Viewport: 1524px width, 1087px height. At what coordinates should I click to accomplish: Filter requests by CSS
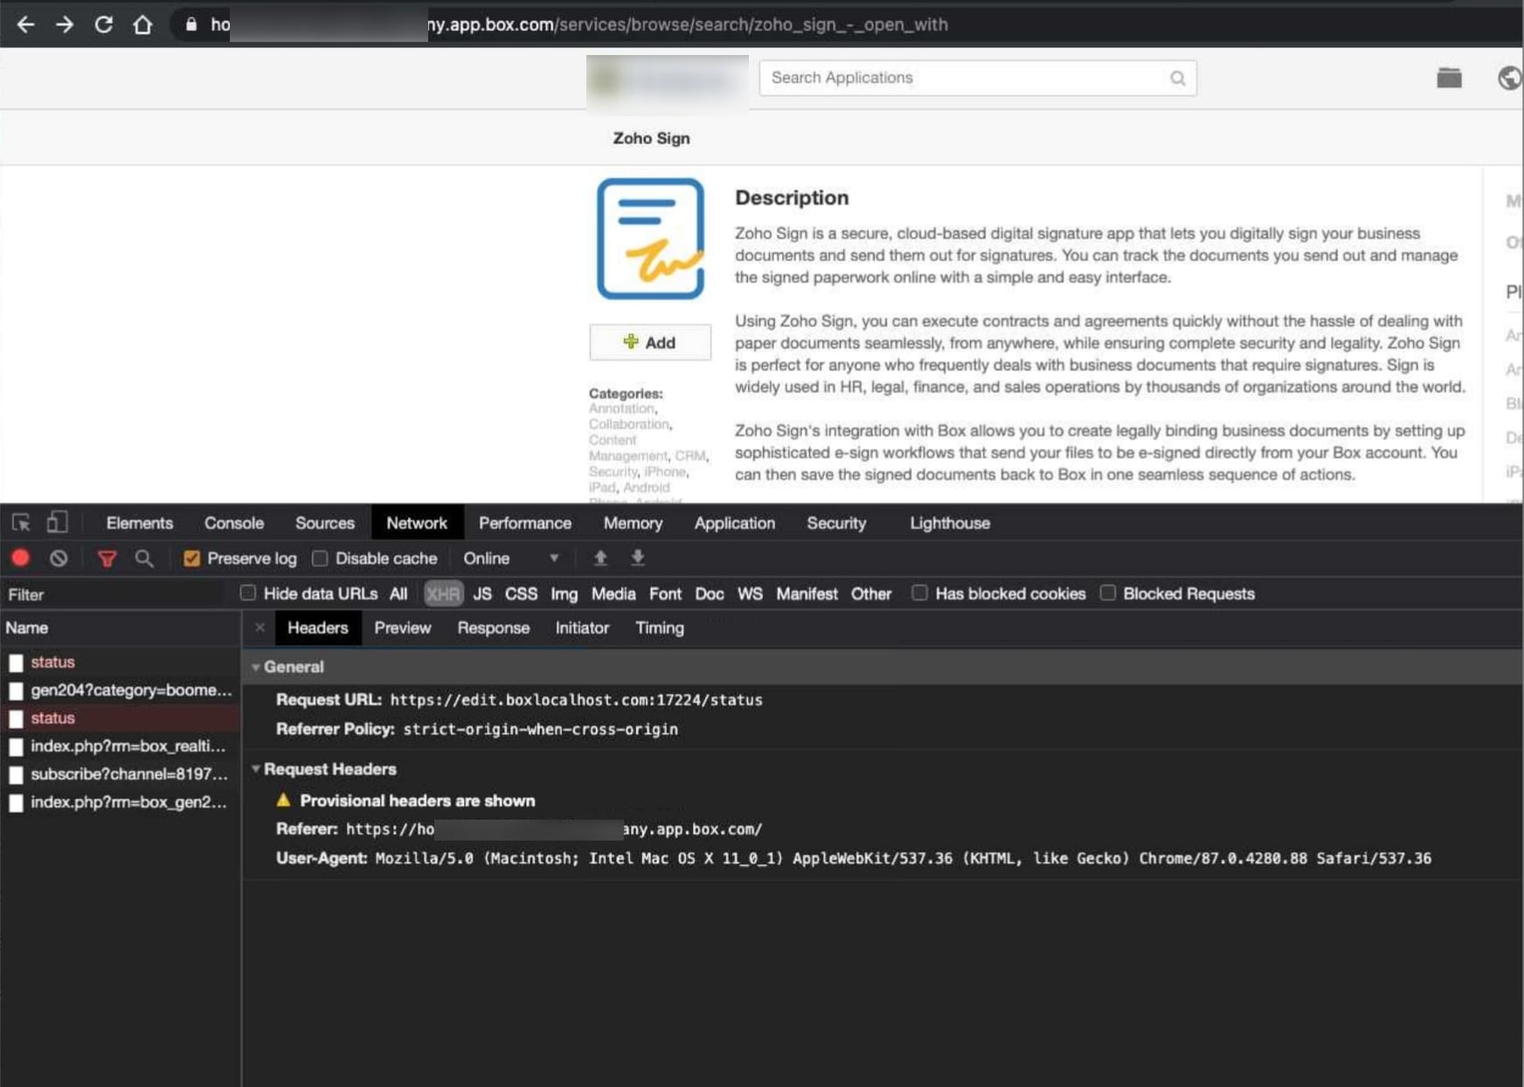(521, 593)
